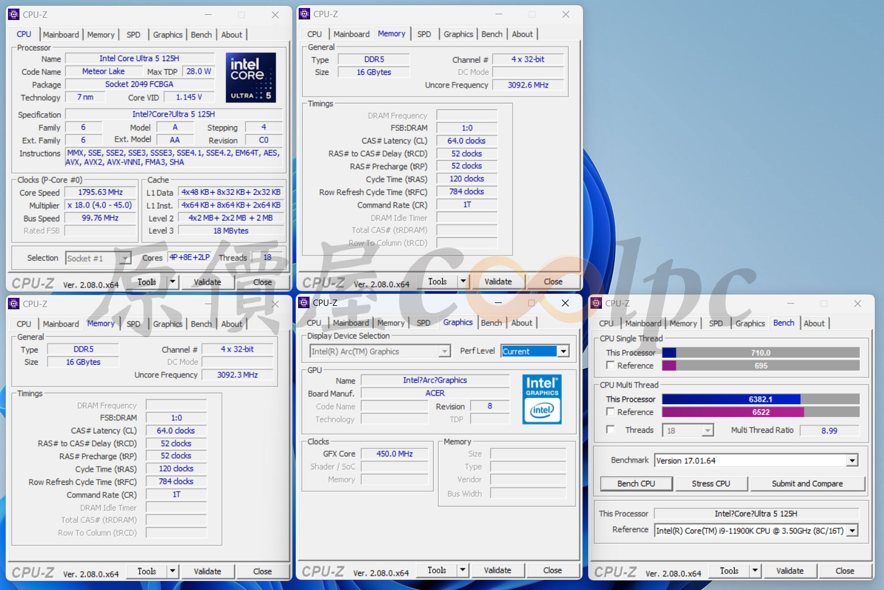Click the Bench CPU button
The image size is (884, 590).
point(636,484)
